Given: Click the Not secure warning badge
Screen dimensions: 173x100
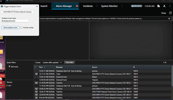Looking at the screenshot, I should pos(136,6).
